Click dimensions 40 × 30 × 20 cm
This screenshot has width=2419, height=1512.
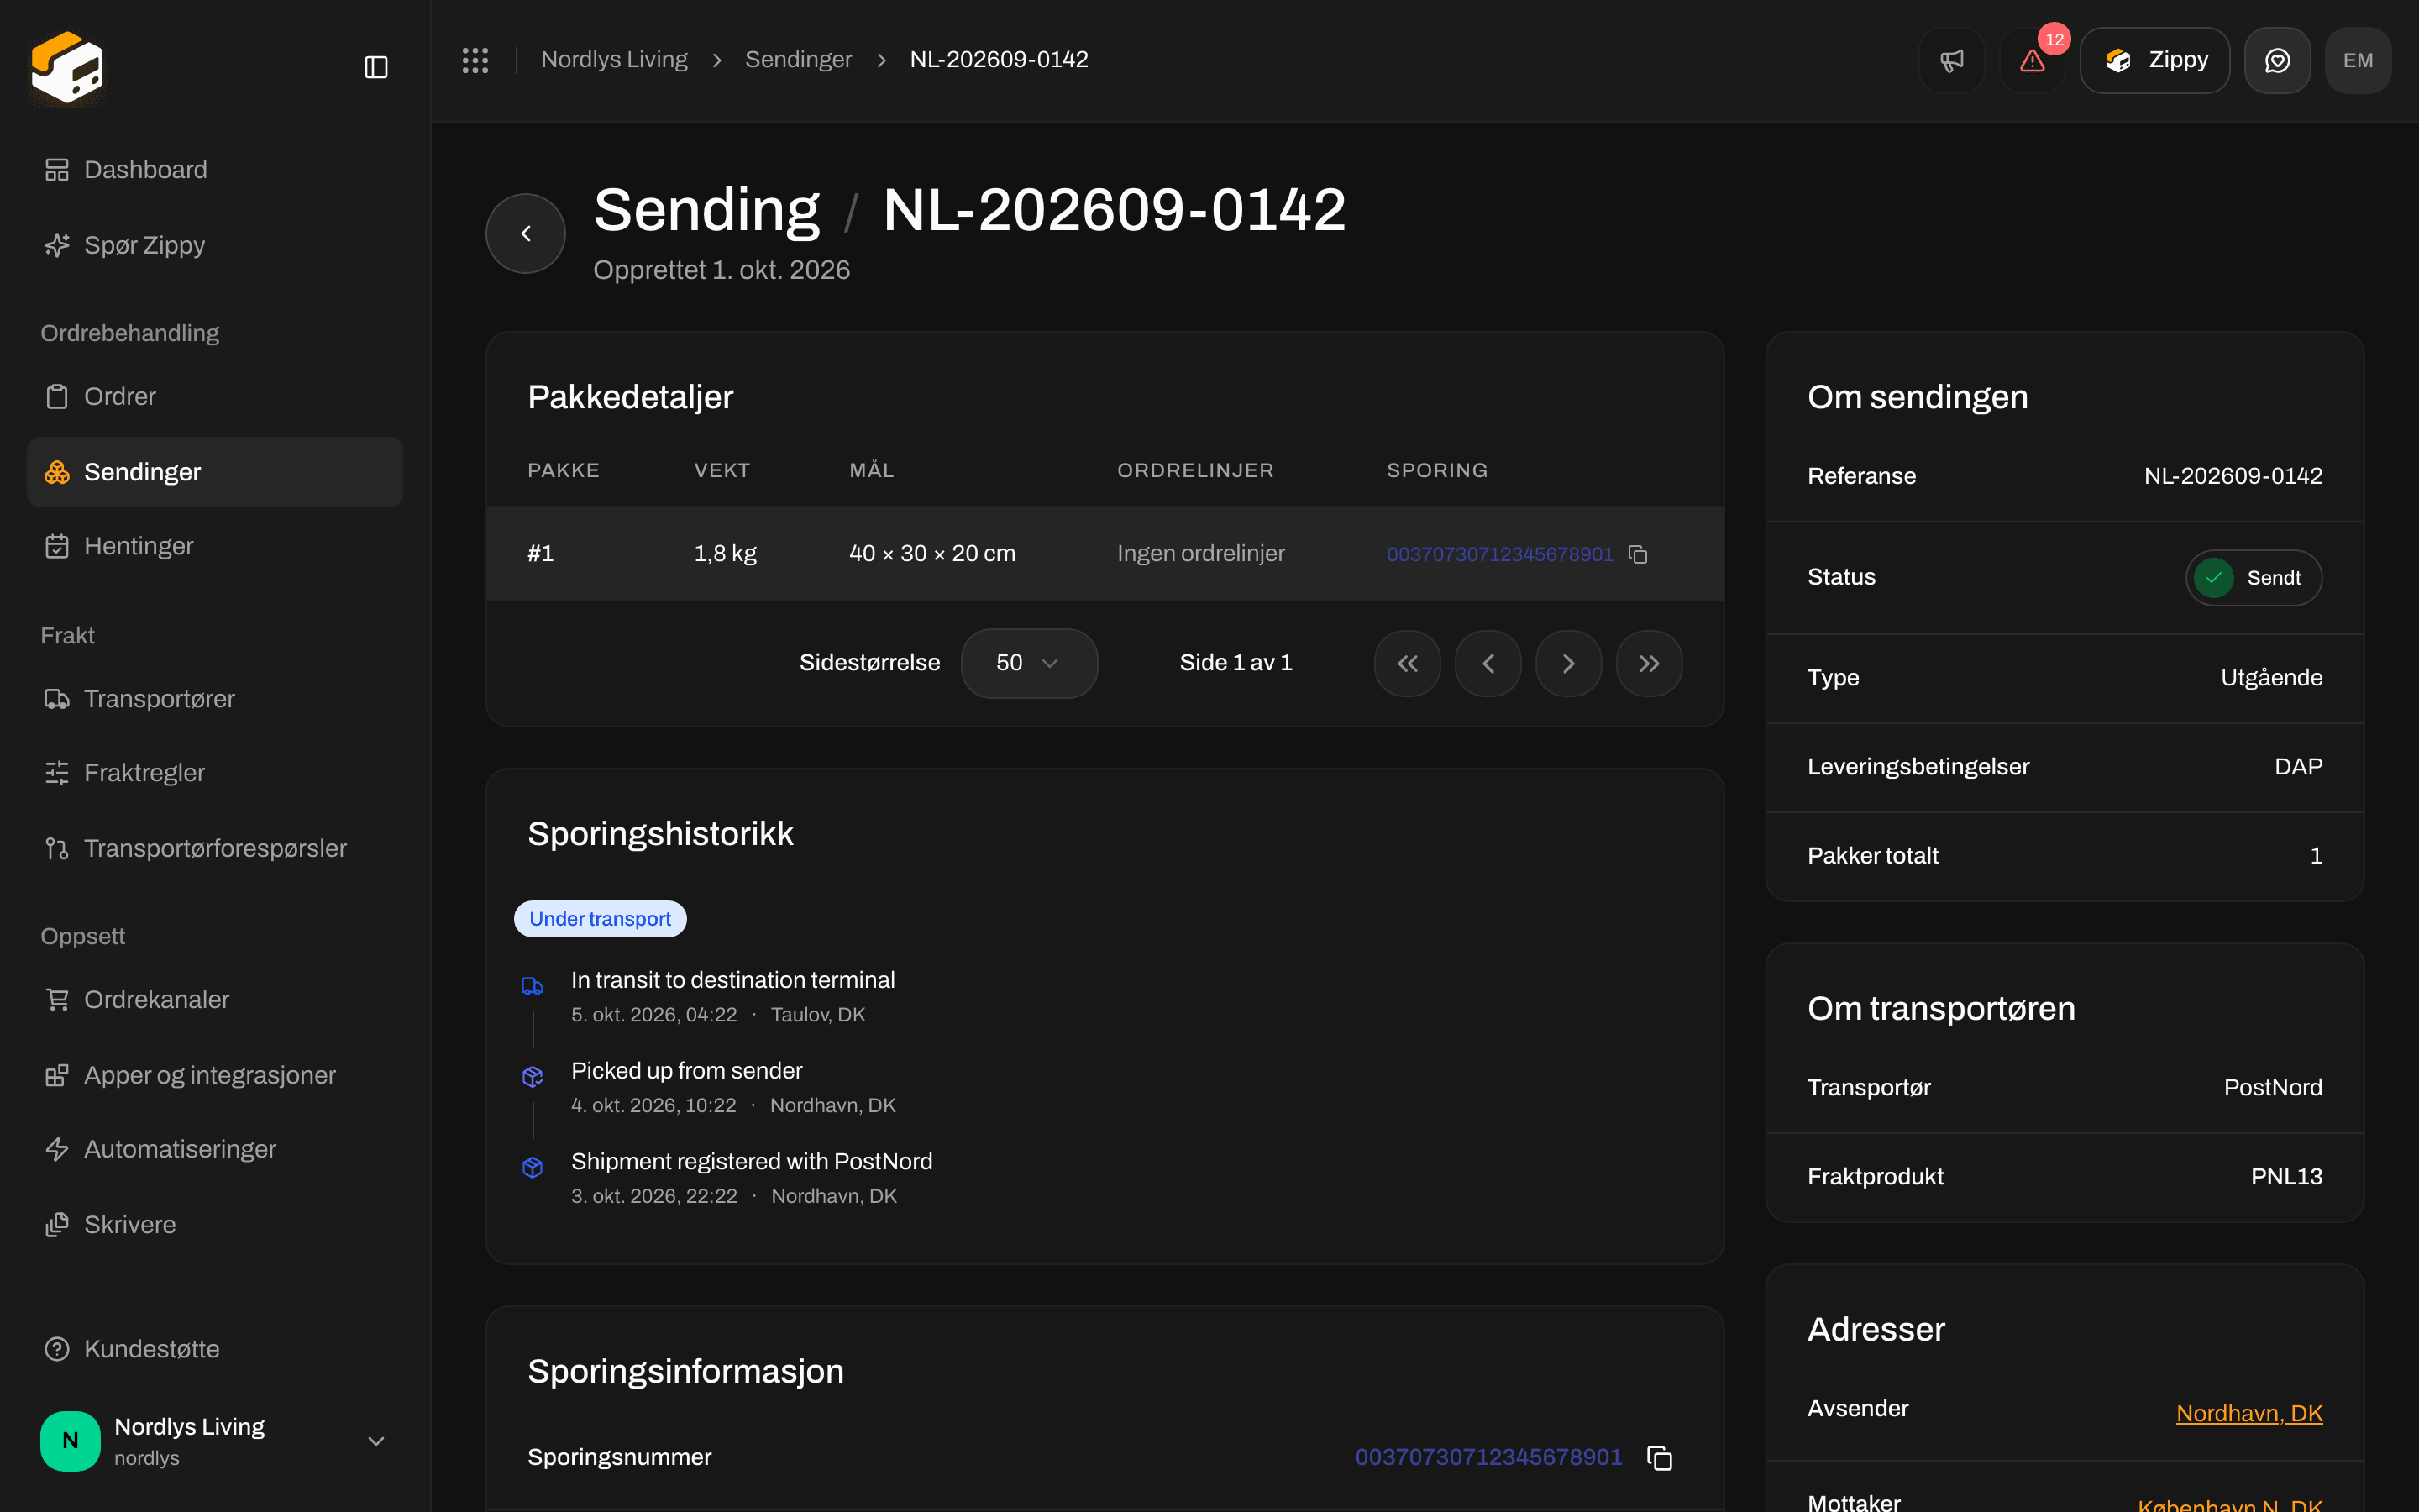point(931,554)
